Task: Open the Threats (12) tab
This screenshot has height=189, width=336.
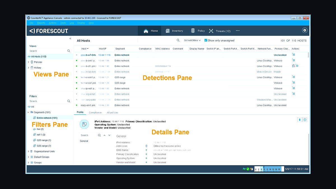Action: pos(220,31)
